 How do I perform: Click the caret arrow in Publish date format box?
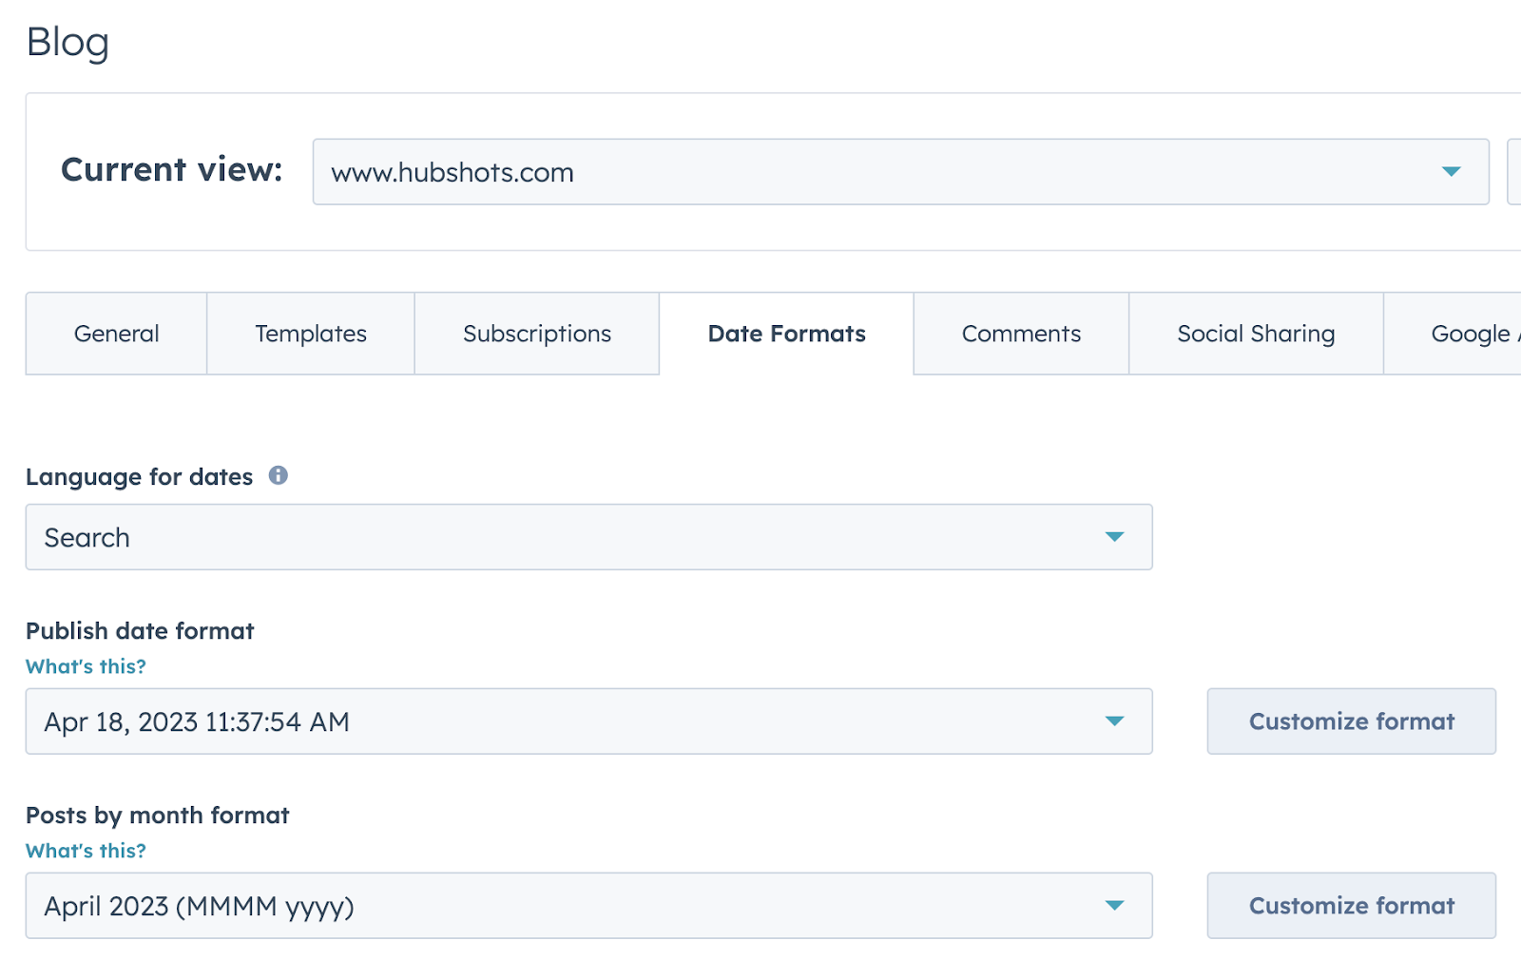(x=1114, y=721)
